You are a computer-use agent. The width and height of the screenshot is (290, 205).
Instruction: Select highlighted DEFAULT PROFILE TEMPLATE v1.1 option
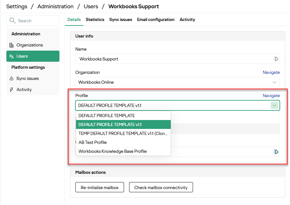coord(123,124)
